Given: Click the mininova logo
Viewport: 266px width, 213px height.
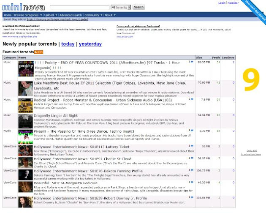Looking at the screenshot, I should point(24,7).
